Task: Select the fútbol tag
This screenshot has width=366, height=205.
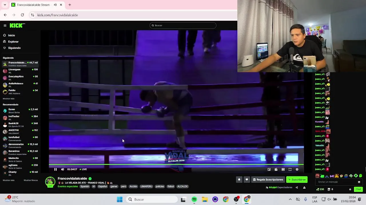Action: pyautogui.click(x=171, y=186)
